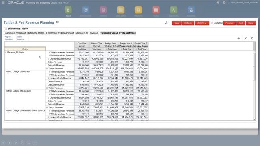Open the Dashboards icon

click(x=86, y=10)
